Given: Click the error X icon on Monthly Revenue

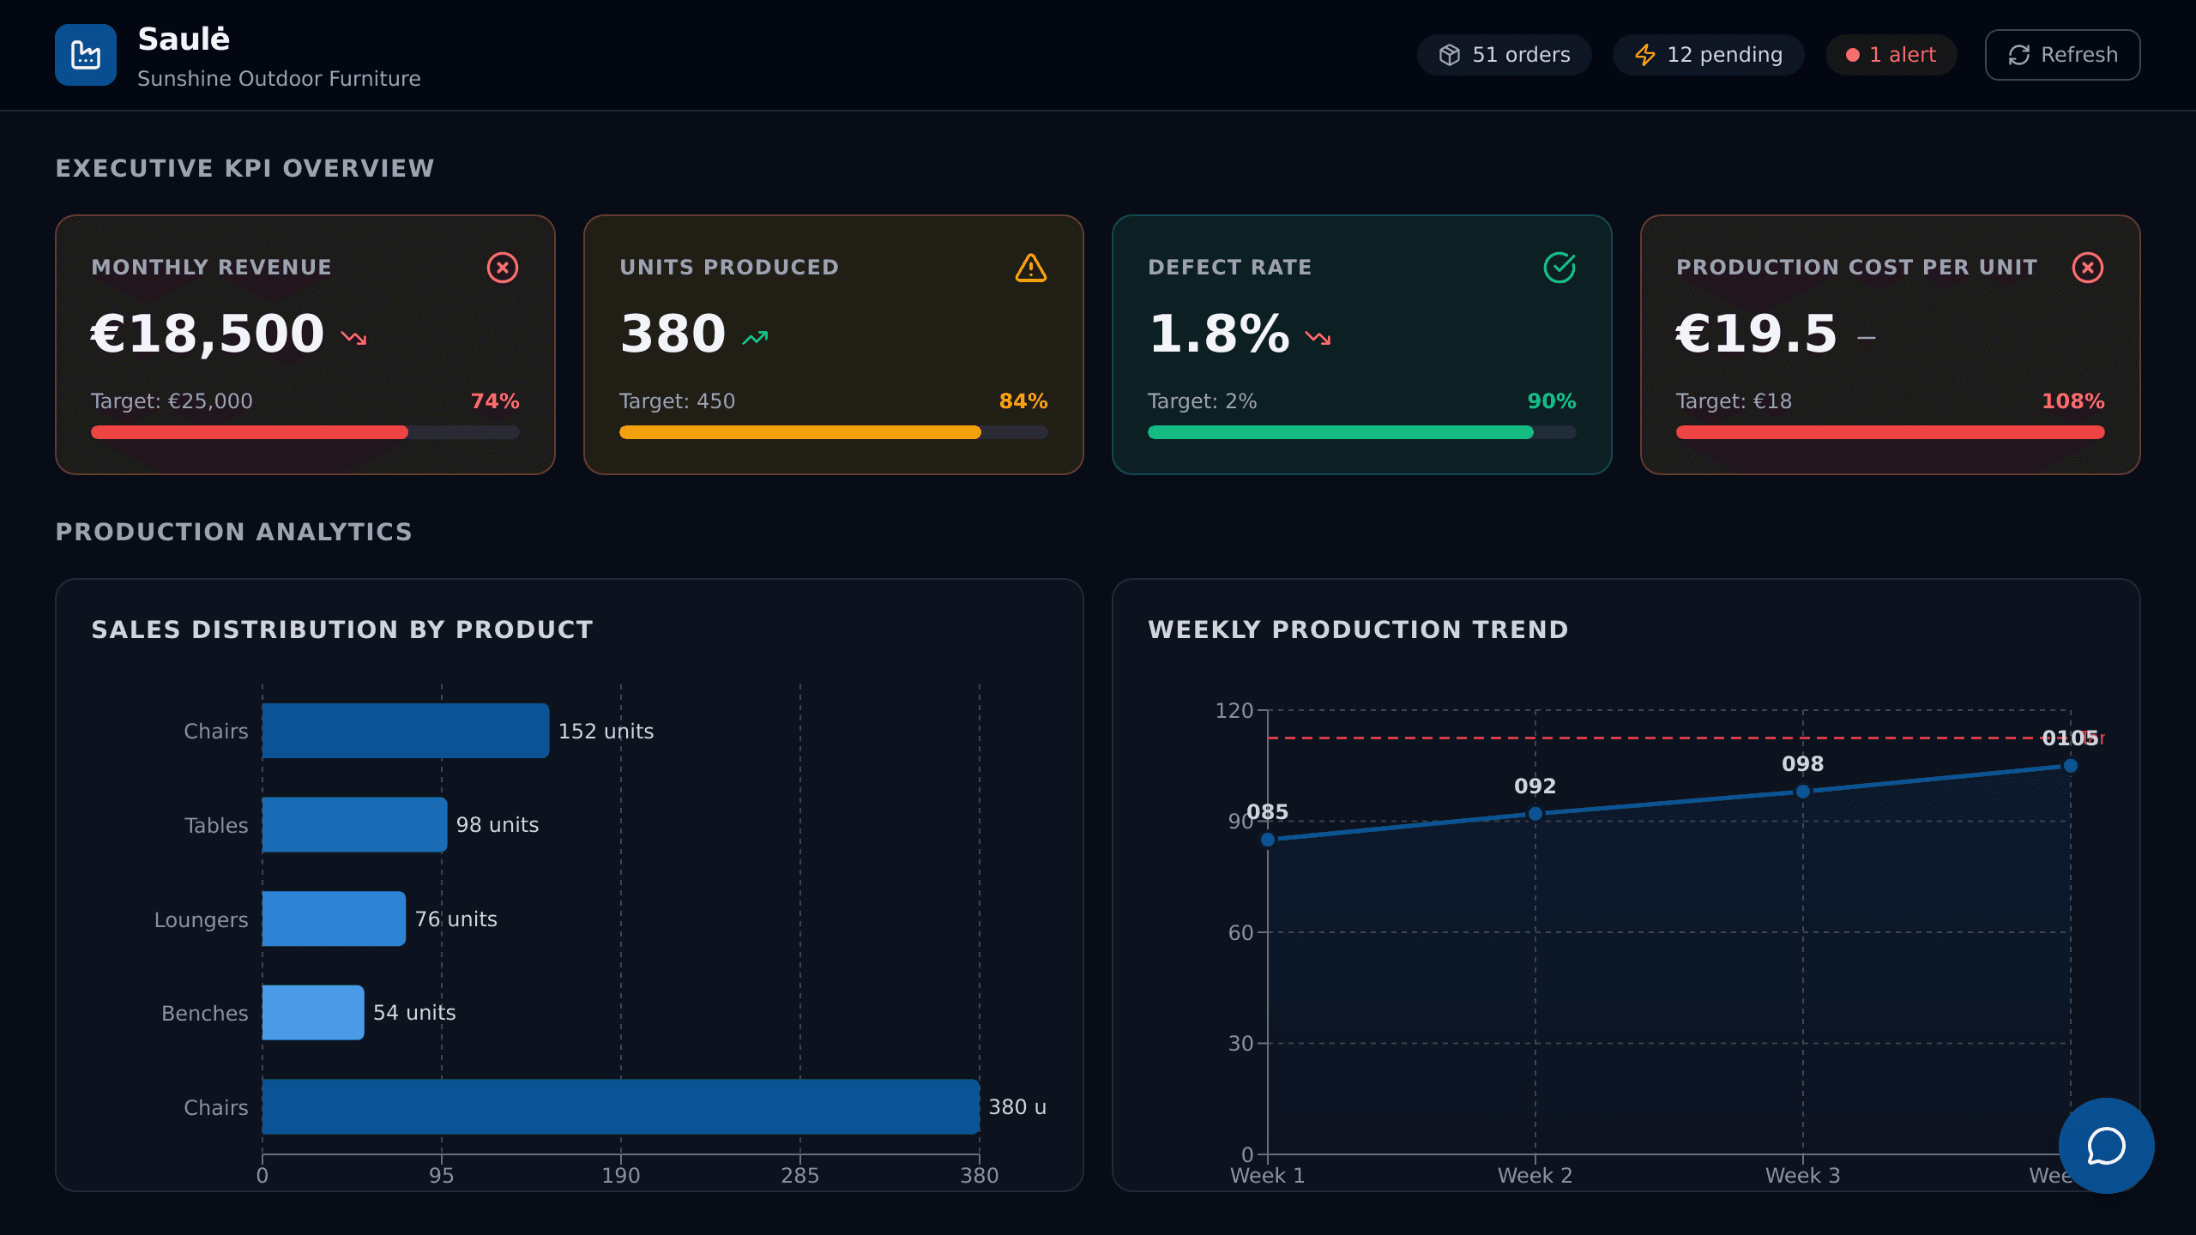Looking at the screenshot, I should click(503, 268).
